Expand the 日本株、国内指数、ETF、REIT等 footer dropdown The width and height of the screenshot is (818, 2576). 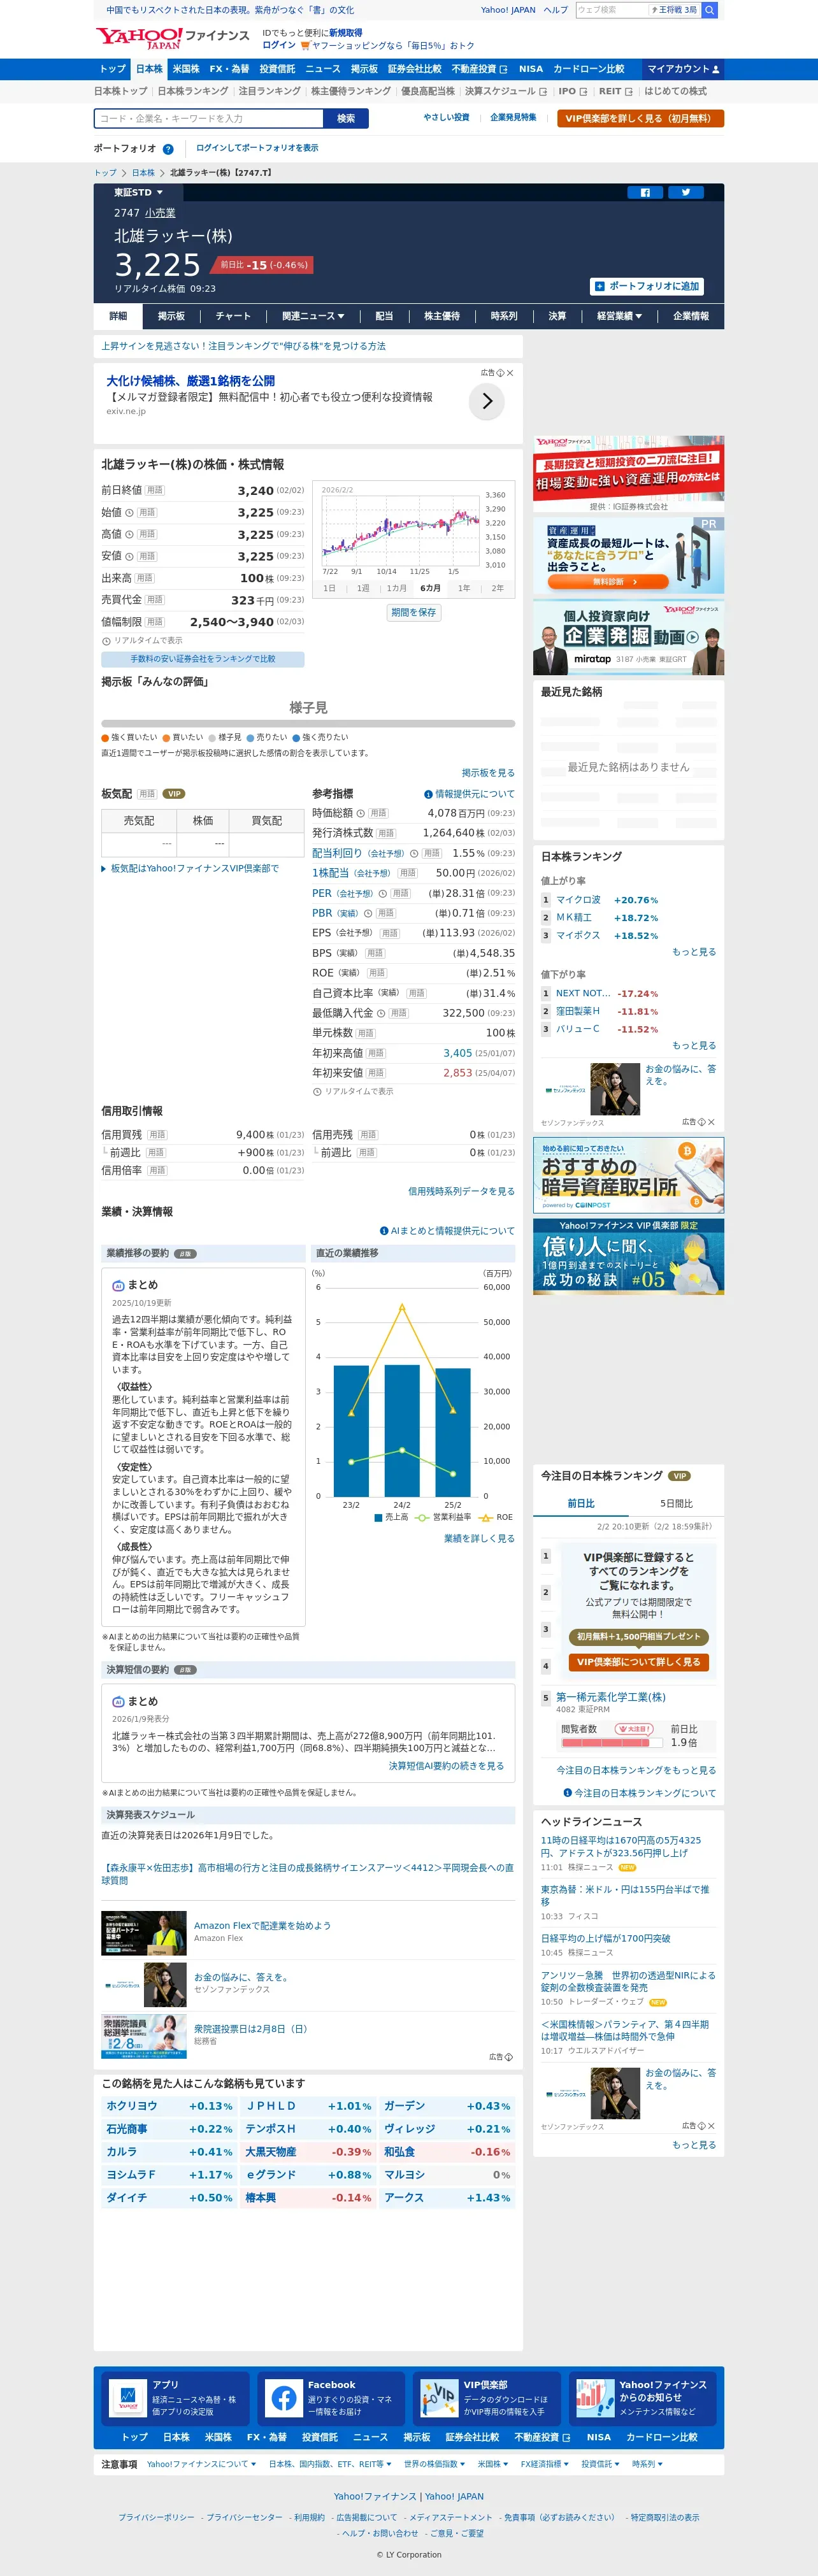click(330, 2464)
